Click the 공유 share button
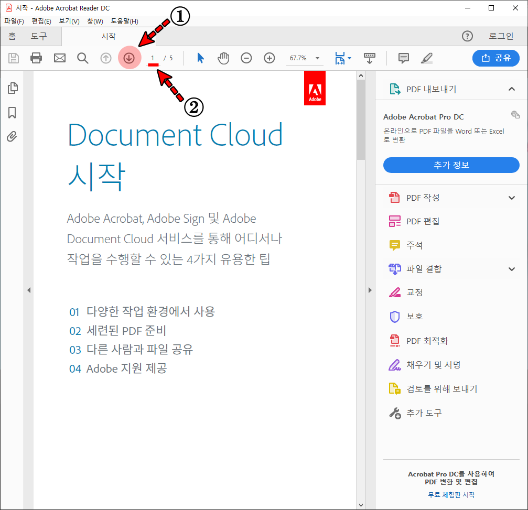528x510 pixels. click(495, 58)
